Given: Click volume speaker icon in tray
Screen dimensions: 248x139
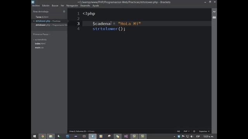Looking at the screenshot, I should click(x=192, y=136).
